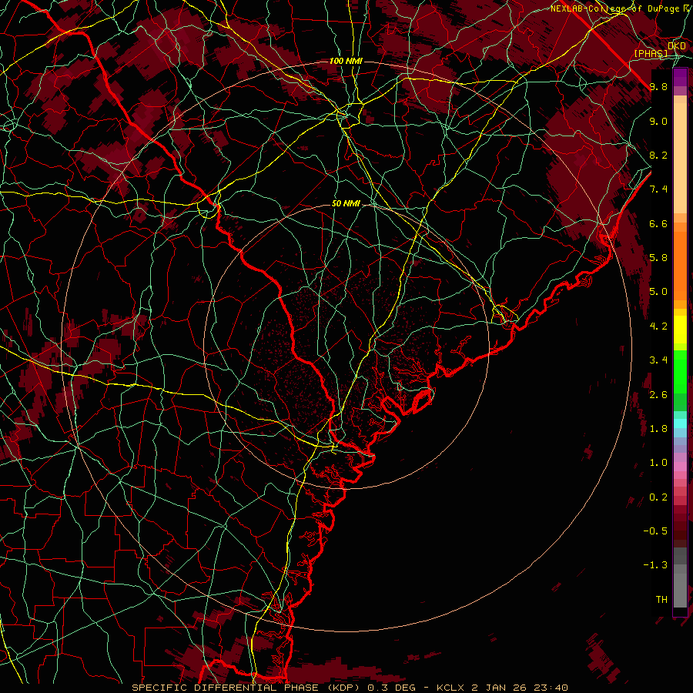Viewport: 693px width, 693px height.
Task: Click the 9.0 value on the color scale
Action: pos(658,121)
